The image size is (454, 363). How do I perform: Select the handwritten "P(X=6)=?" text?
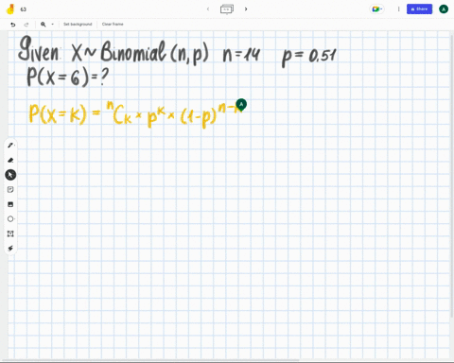[x=67, y=78]
